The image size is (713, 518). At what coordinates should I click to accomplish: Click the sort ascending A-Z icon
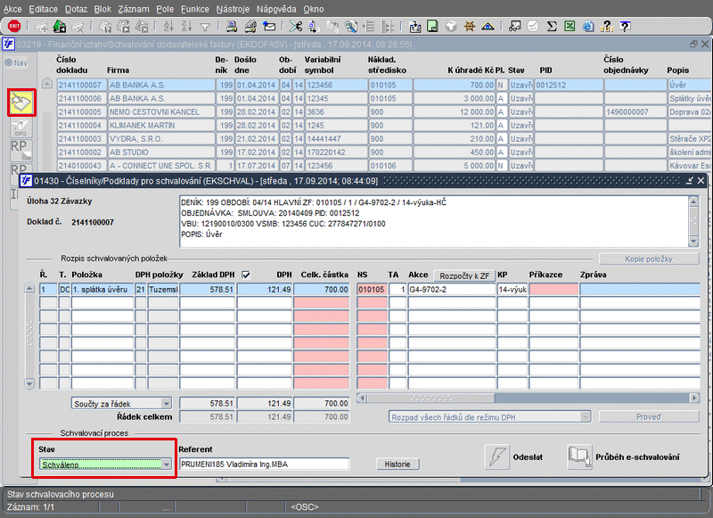click(x=168, y=27)
